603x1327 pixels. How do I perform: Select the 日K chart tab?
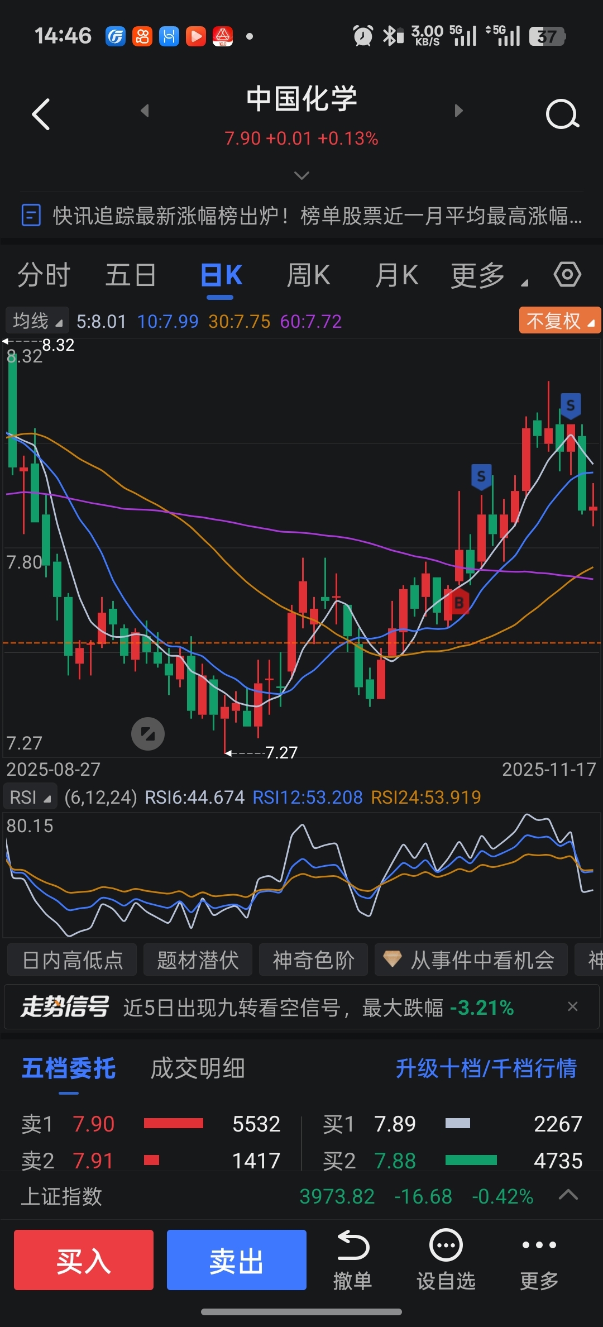[222, 275]
